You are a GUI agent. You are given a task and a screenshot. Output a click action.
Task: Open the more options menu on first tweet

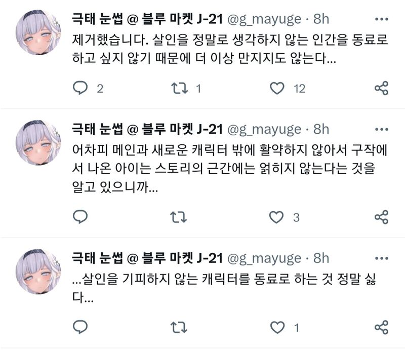coord(382,19)
